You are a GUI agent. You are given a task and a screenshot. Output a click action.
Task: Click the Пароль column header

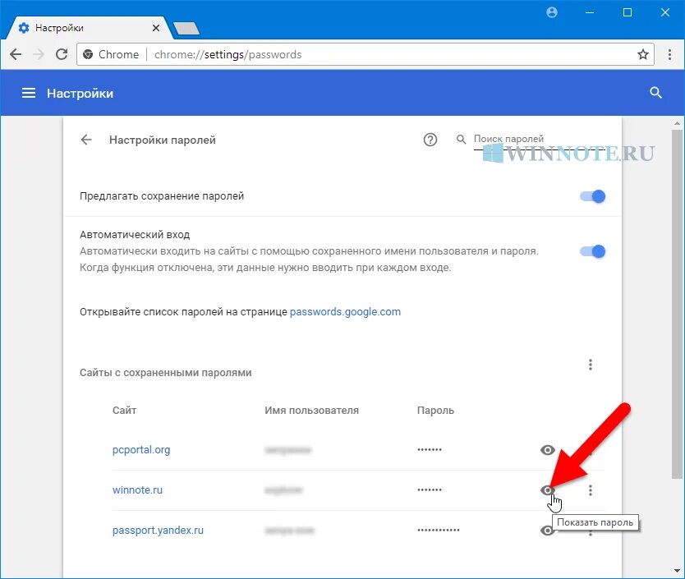click(x=435, y=411)
